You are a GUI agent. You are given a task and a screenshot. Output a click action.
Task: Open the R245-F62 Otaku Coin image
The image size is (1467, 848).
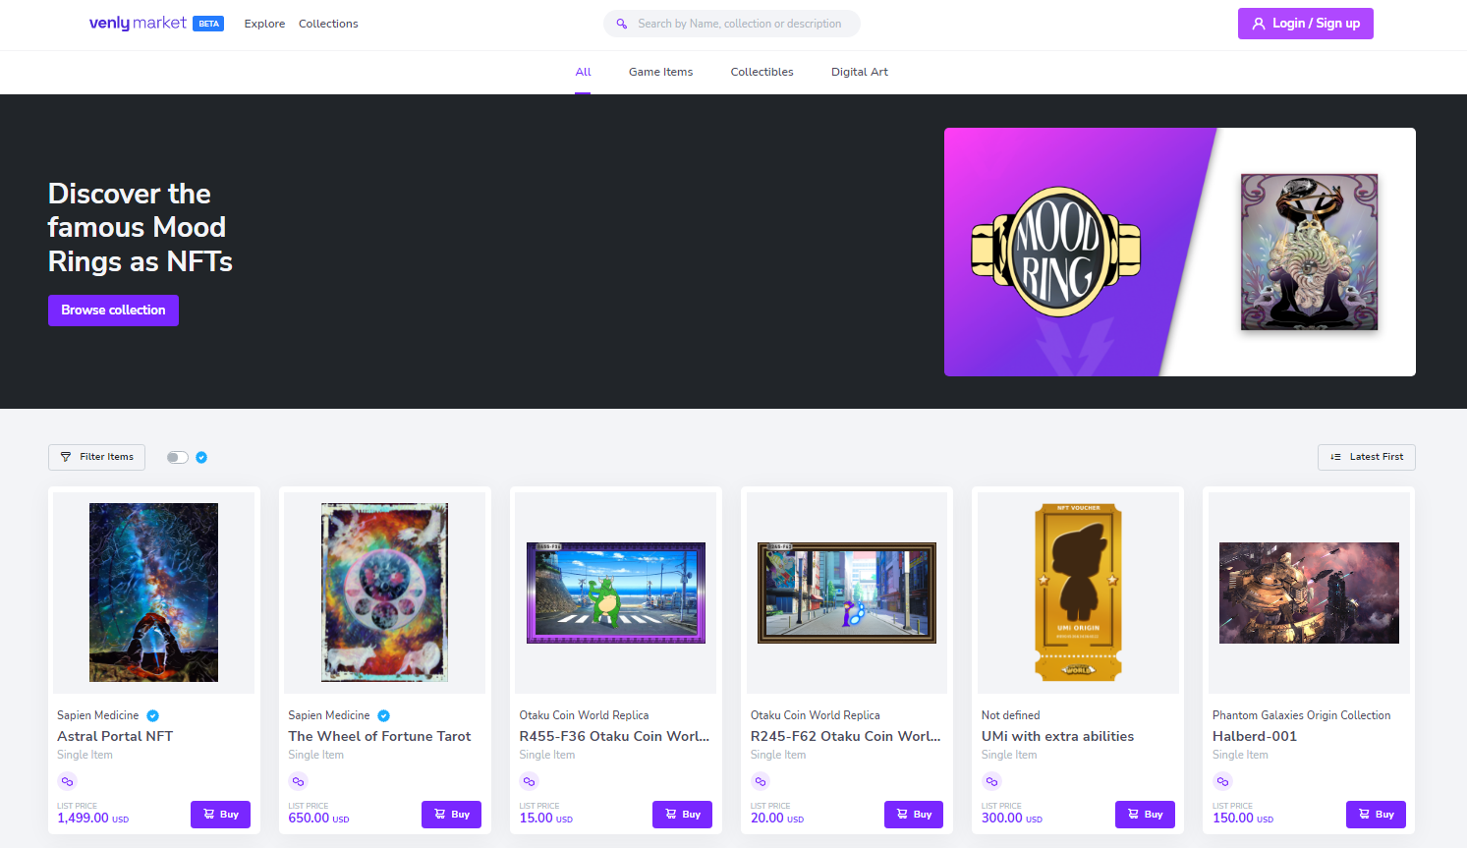coord(847,593)
